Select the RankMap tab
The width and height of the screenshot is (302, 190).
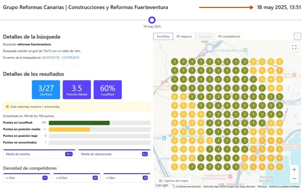pyautogui.click(x=163, y=36)
